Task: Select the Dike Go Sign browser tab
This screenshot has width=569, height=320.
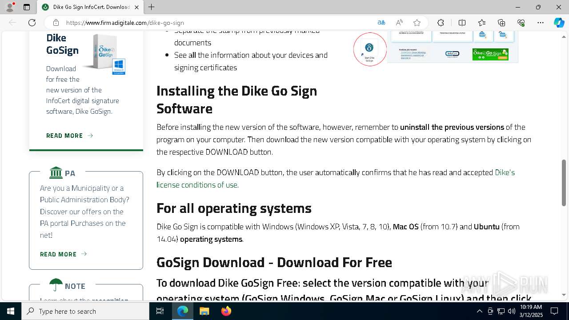Action: (x=90, y=7)
